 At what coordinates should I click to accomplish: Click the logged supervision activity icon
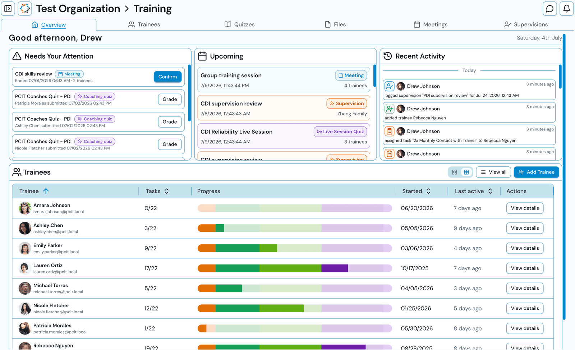coord(390,86)
